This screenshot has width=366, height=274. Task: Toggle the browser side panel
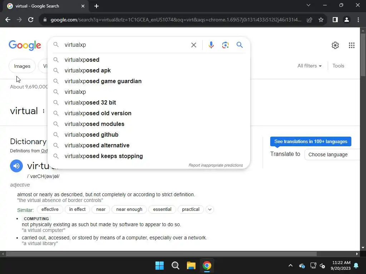tap(335, 20)
